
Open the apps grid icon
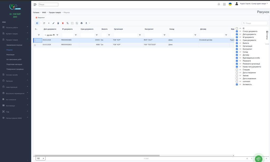[224, 4]
